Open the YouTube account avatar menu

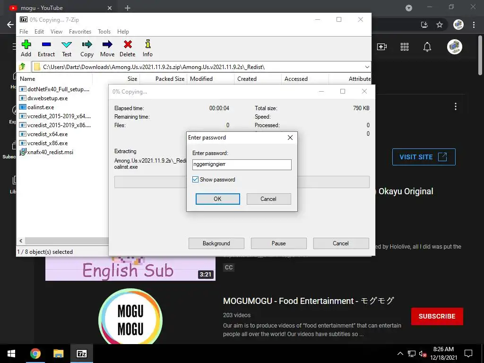point(454,47)
